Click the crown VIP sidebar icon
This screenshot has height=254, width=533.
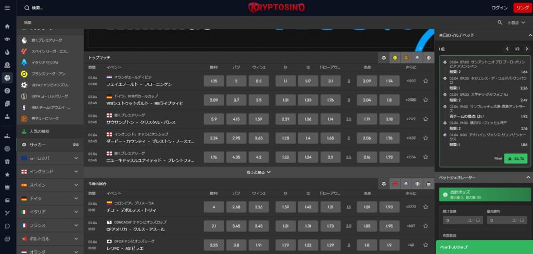click(x=7, y=187)
